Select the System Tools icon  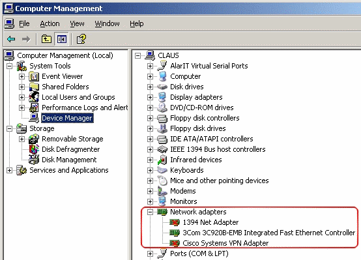(22, 66)
